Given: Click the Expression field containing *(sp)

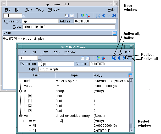Looking at the screenshot, I should coord(56,64).
